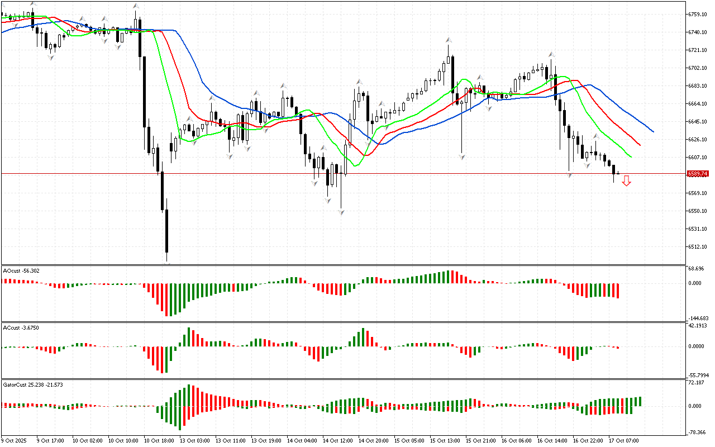Click the ACcust indicator label

[x=20, y=327]
